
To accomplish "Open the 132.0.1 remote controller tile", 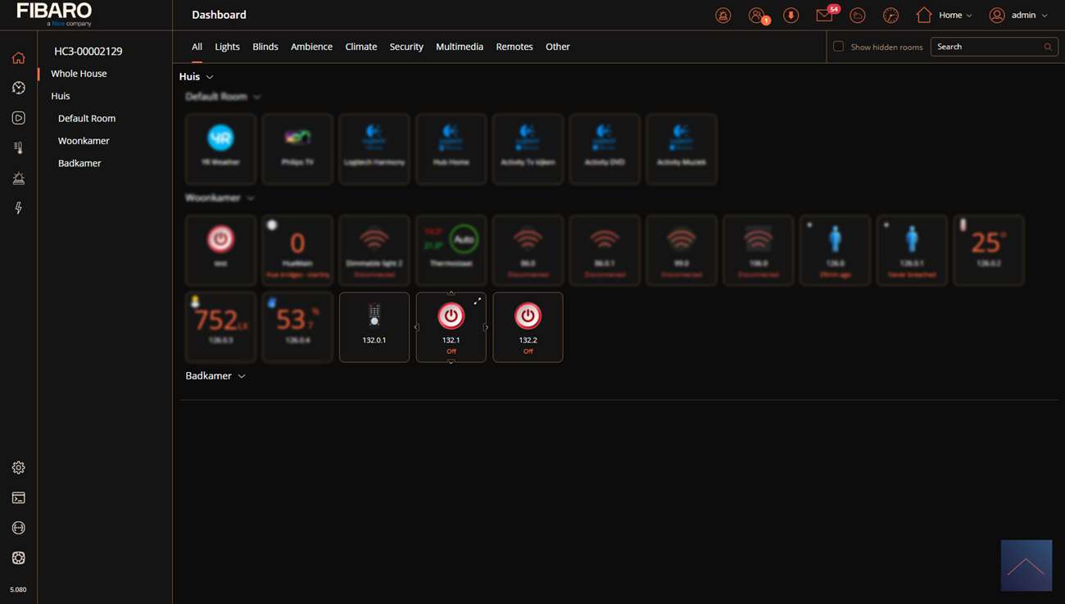I will 374,326.
